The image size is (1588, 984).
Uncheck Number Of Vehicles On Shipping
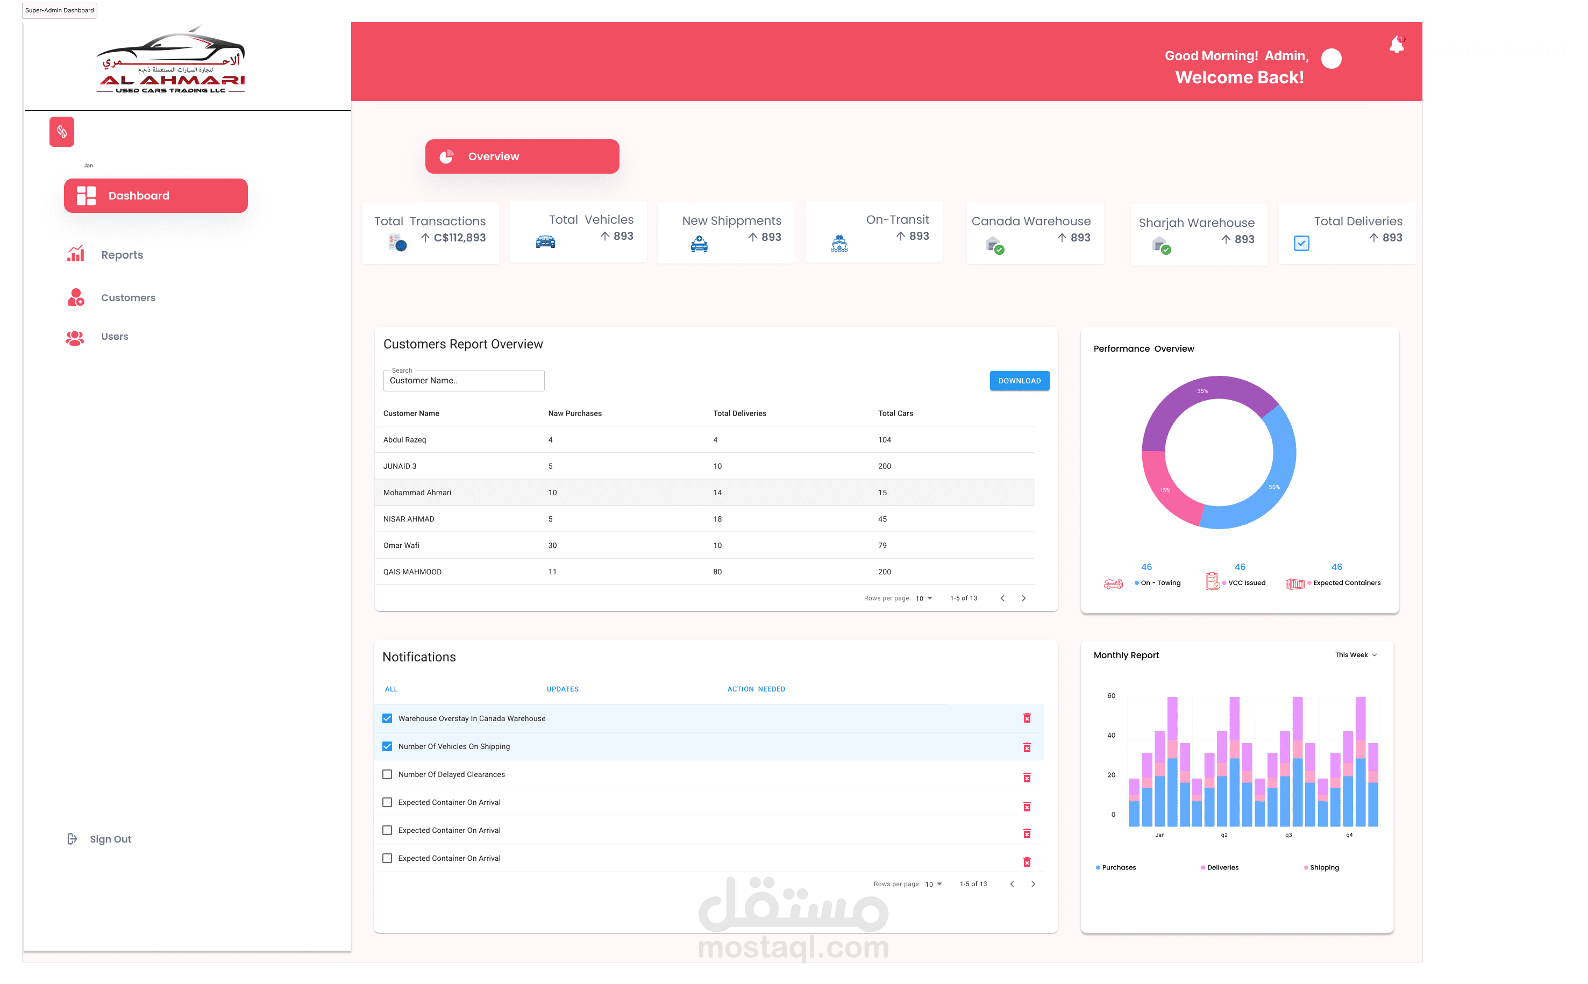pos(387,746)
